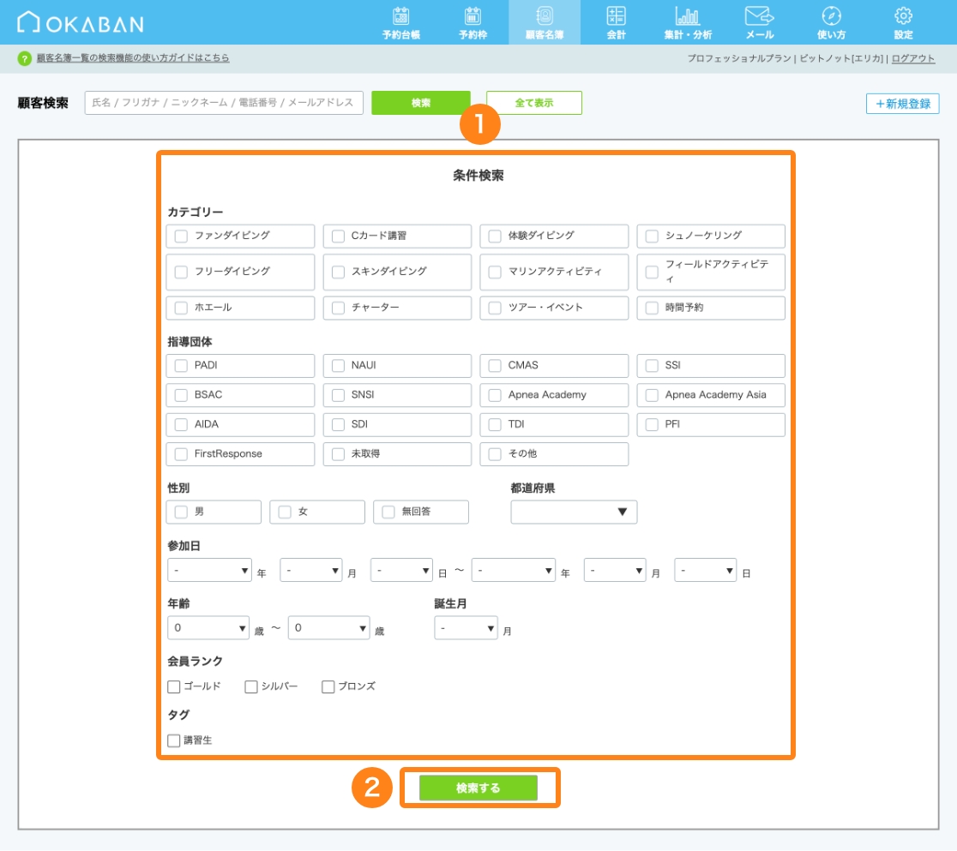Check the フリーダイビング category box

tap(181, 272)
